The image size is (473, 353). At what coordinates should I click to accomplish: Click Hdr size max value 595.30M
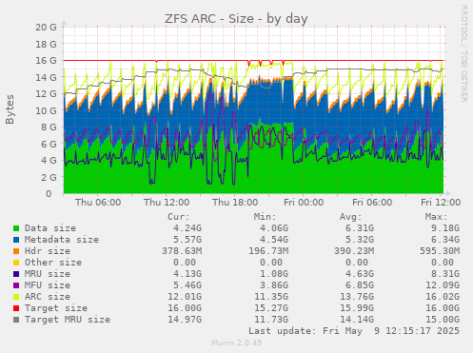click(440, 251)
